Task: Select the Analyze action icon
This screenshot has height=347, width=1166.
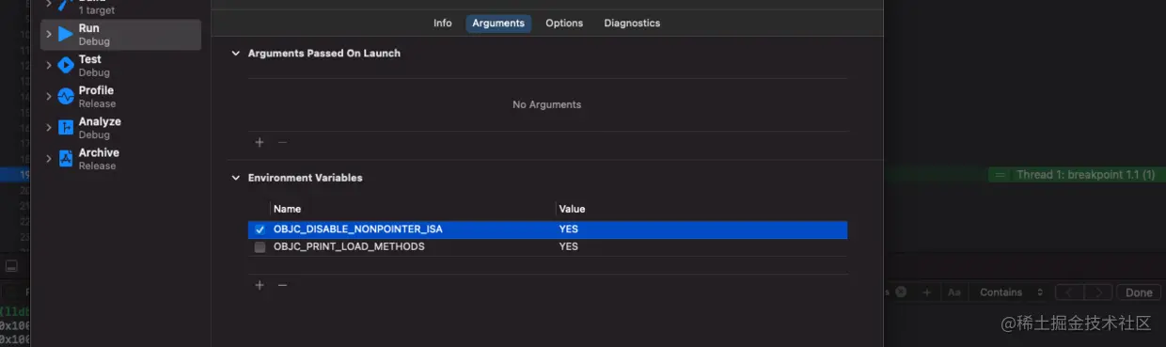Action: 65,127
